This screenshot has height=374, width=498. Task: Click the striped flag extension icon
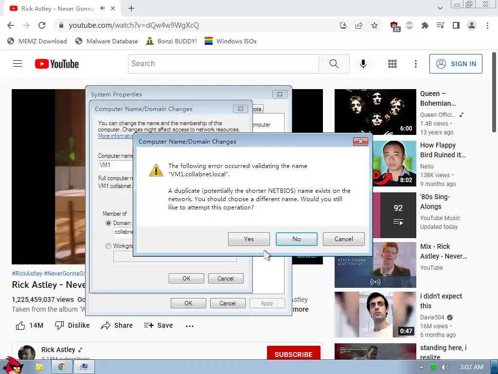[x=409, y=25]
